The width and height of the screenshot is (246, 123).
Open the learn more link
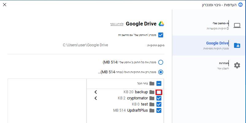117,24
